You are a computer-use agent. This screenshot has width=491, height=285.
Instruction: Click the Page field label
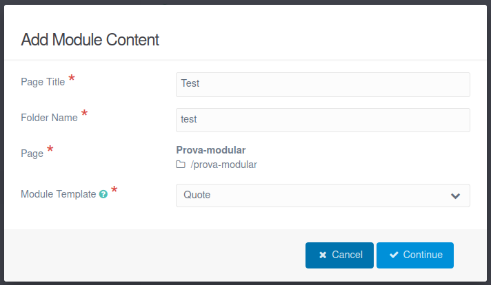coord(32,154)
